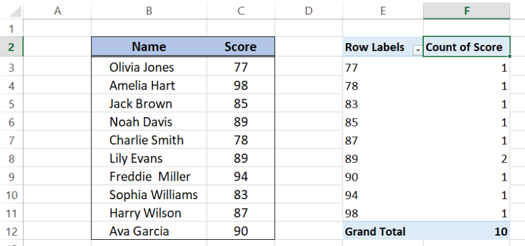Select the Olivia Jones cell
Viewport: 525px width, 246px height.
point(149,67)
